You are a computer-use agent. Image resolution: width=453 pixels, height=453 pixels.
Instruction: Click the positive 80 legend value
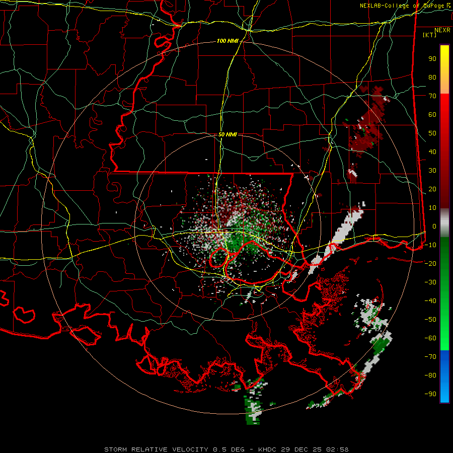(432, 78)
